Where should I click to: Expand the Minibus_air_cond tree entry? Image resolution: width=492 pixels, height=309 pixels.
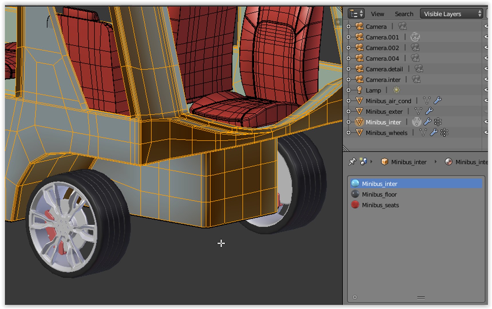click(349, 101)
